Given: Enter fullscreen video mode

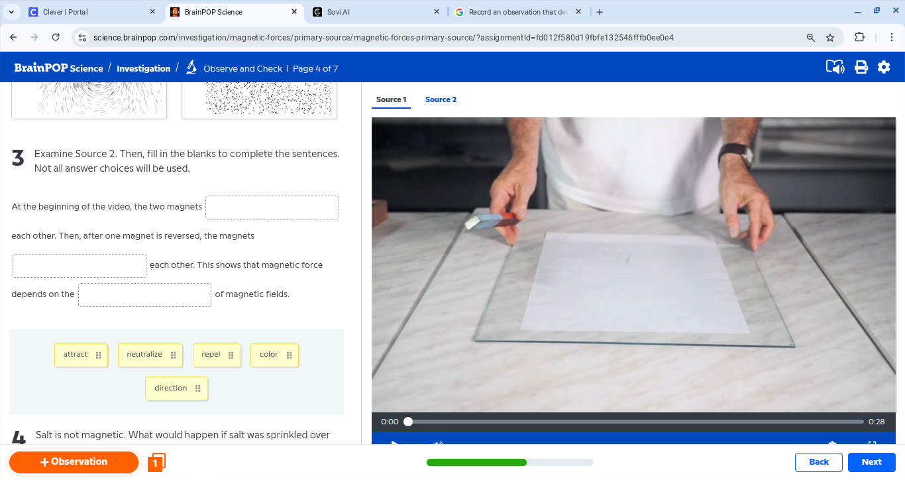Looking at the screenshot, I should point(873,445).
